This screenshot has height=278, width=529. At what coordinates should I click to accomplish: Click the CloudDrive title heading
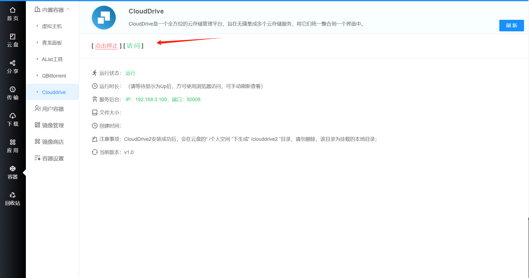coord(146,11)
